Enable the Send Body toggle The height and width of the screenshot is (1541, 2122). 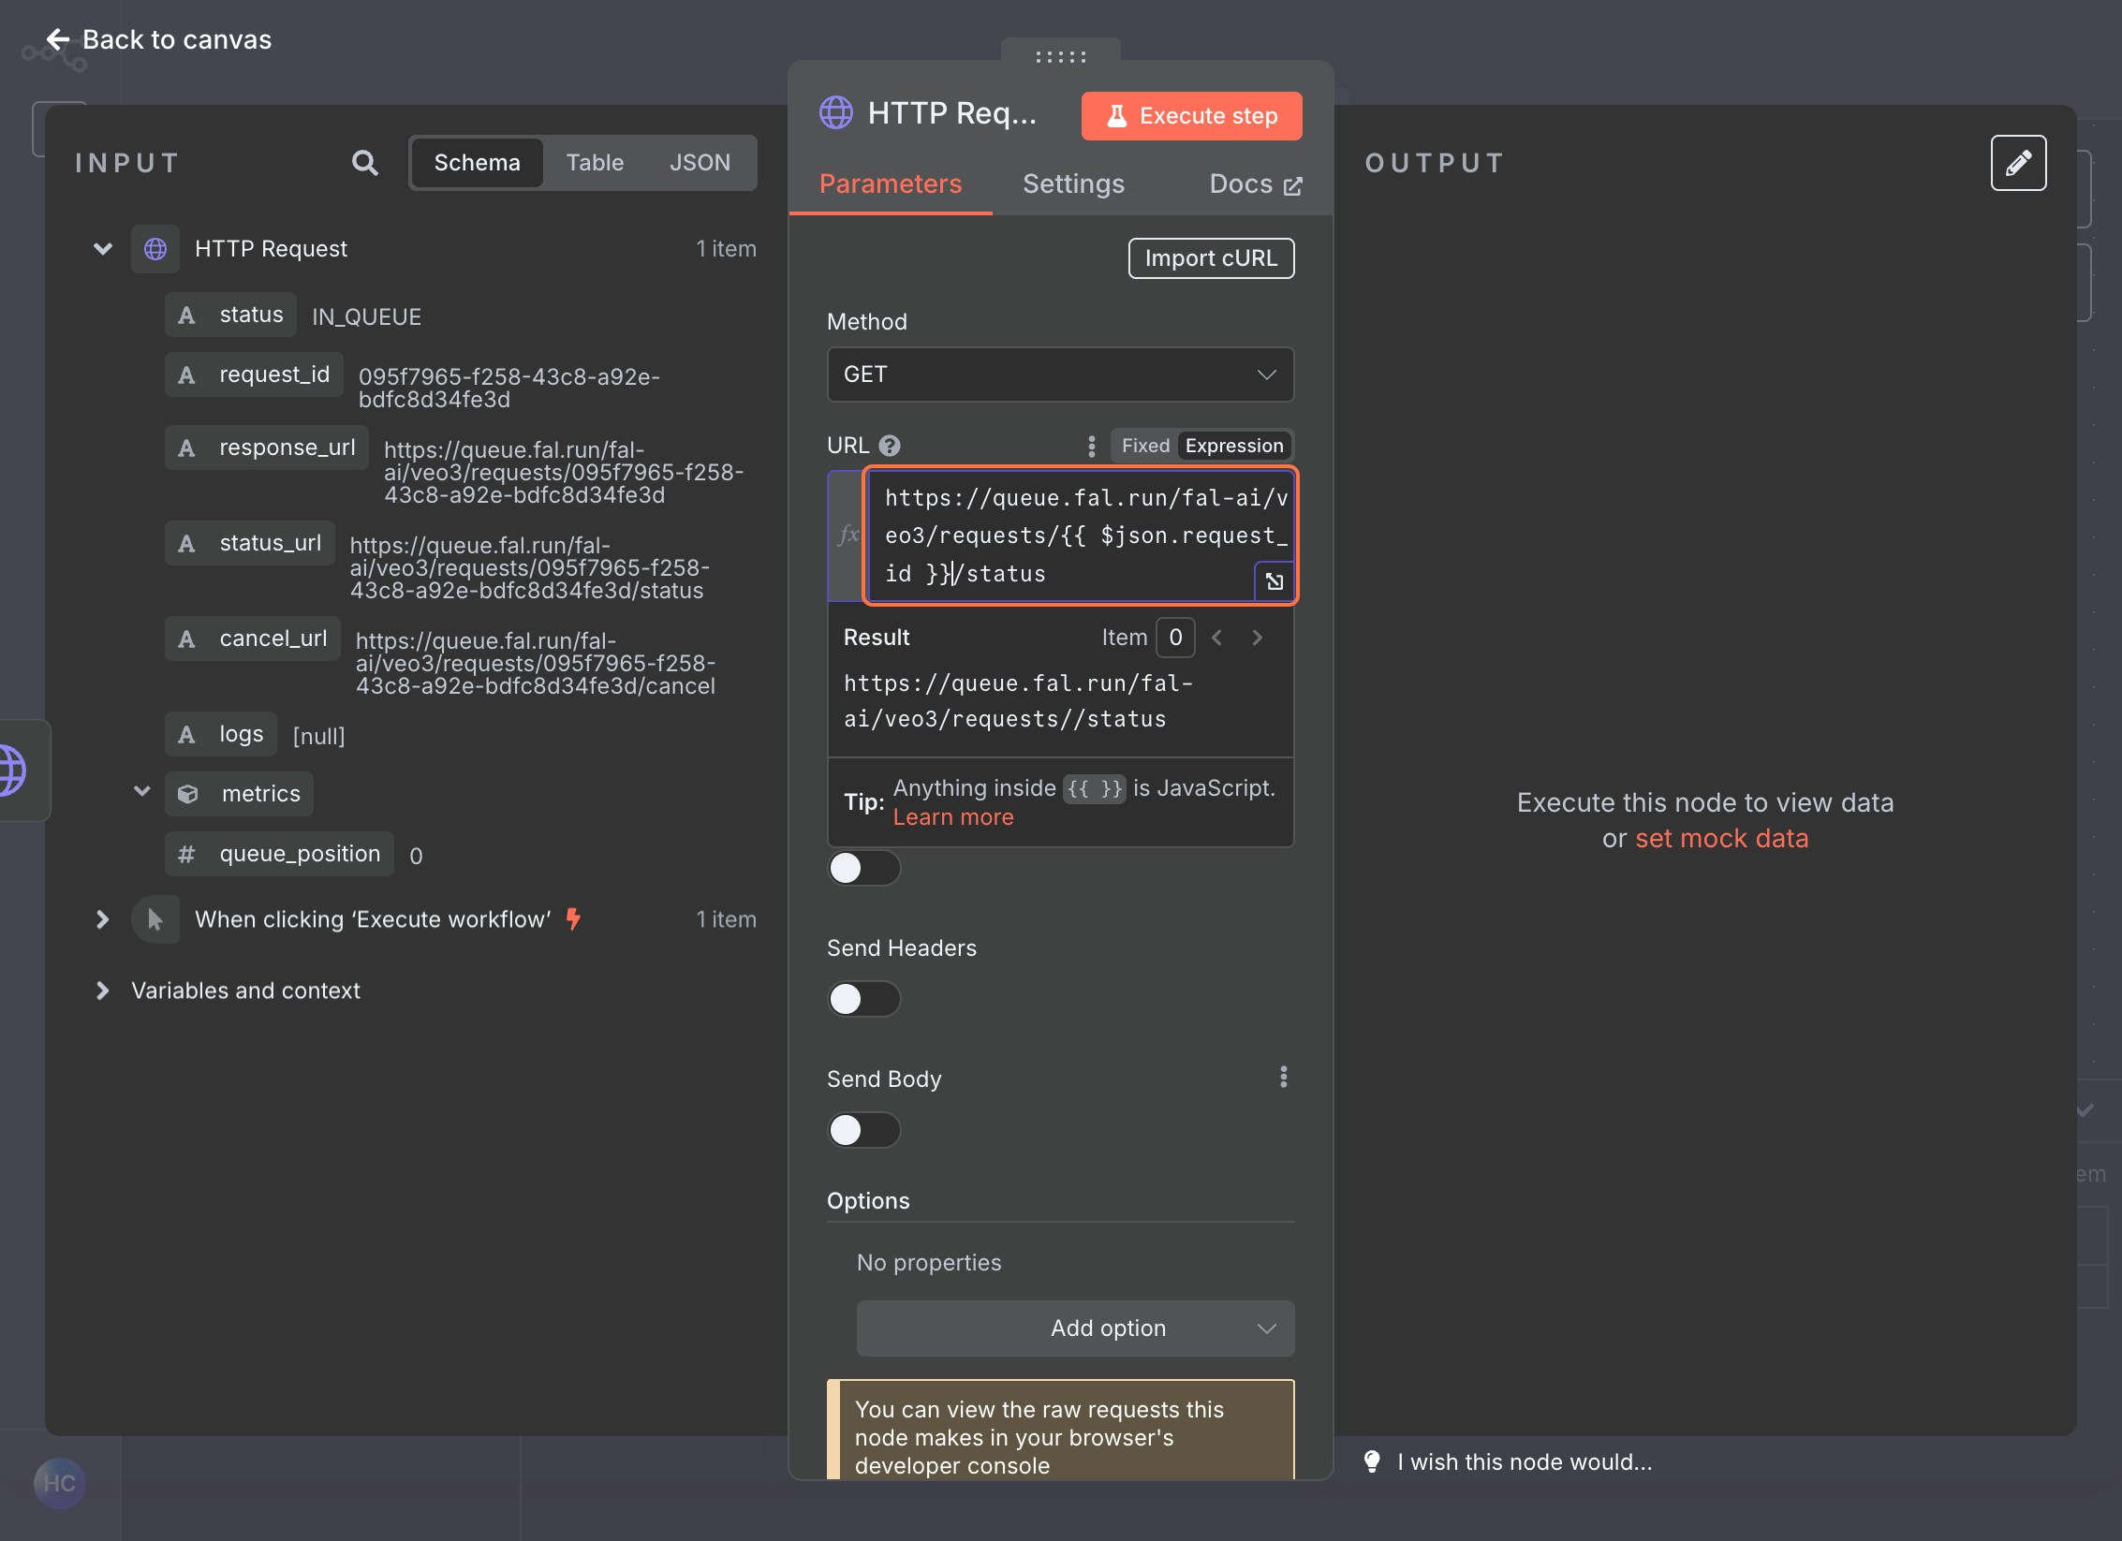tap(863, 1130)
